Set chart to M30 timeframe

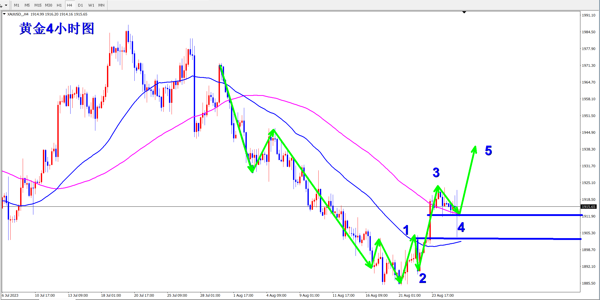click(x=49, y=5)
